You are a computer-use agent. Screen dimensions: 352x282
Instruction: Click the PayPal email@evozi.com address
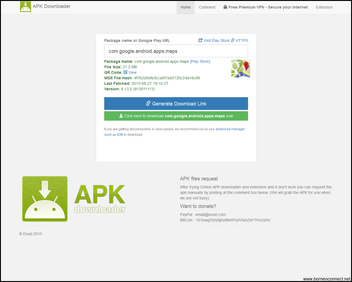210,215
